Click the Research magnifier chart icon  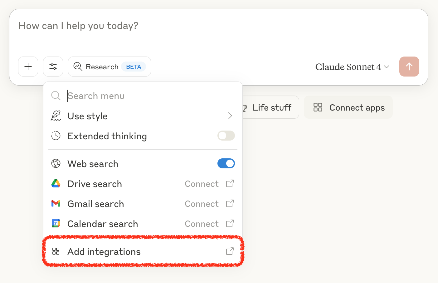click(x=78, y=67)
